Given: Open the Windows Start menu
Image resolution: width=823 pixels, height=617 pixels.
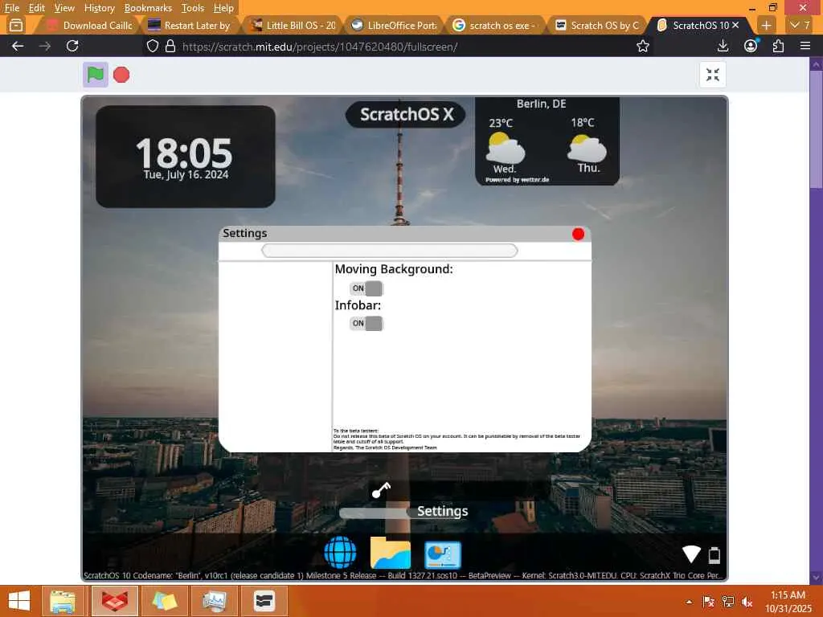Looking at the screenshot, I should click(x=19, y=601).
